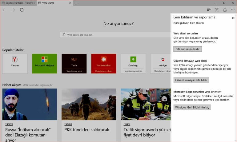Viewport: 237px width, 142px height.
Task: Close the Yeni sekme tab
Action: [x=70, y=3]
